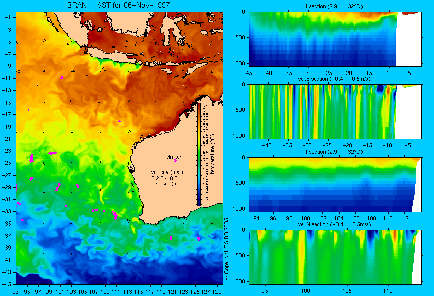This screenshot has height=296, width=434.
Task: Click the '0.2 0.4 0.8' velocity scale values
Action: [x=164, y=178]
